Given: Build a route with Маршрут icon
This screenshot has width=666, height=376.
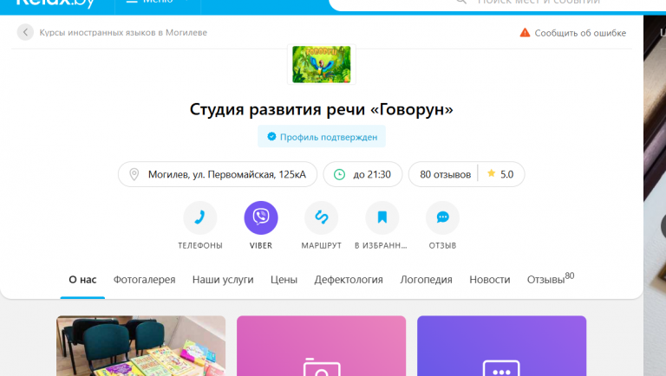Looking at the screenshot, I should (322, 217).
